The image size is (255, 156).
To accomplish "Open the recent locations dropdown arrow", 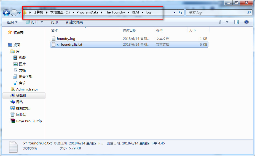I will pyautogui.click(x=20, y=13).
